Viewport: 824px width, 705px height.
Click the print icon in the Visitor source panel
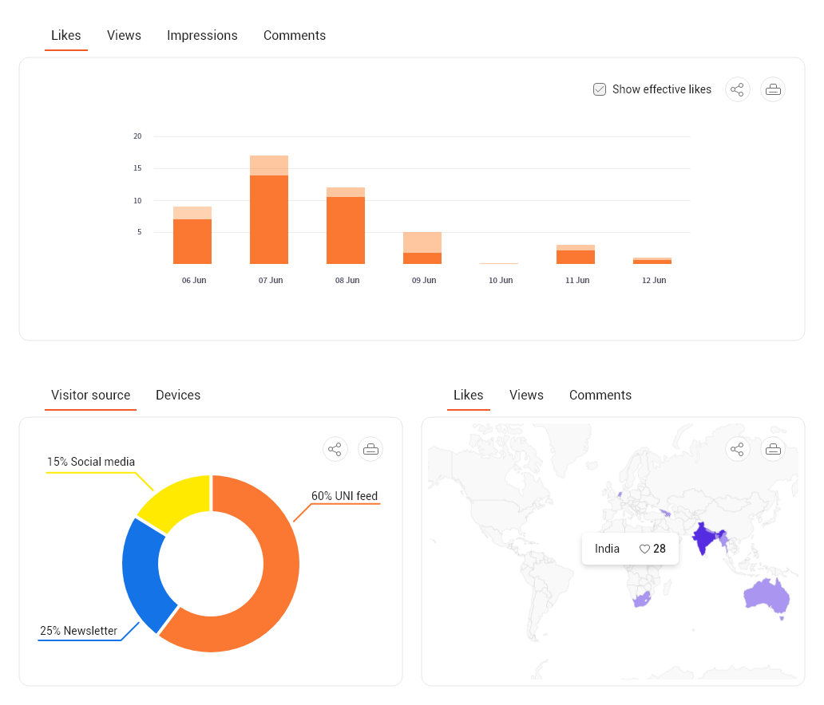pos(370,449)
